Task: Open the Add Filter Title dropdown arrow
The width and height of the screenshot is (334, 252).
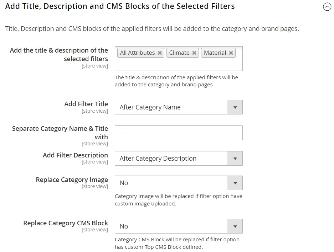Action: 235,107
